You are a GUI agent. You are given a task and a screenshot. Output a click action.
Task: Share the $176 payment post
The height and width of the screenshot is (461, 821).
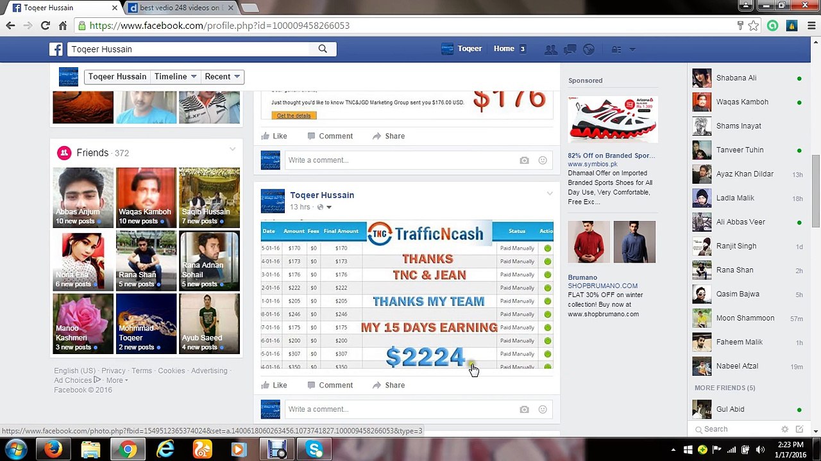tap(389, 136)
